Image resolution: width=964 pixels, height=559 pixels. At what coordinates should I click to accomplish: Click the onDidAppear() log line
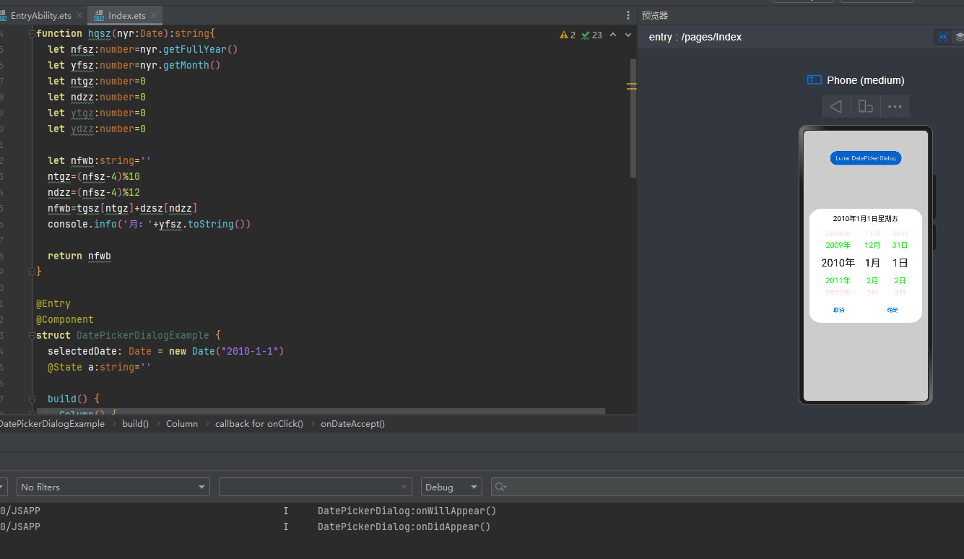404,526
